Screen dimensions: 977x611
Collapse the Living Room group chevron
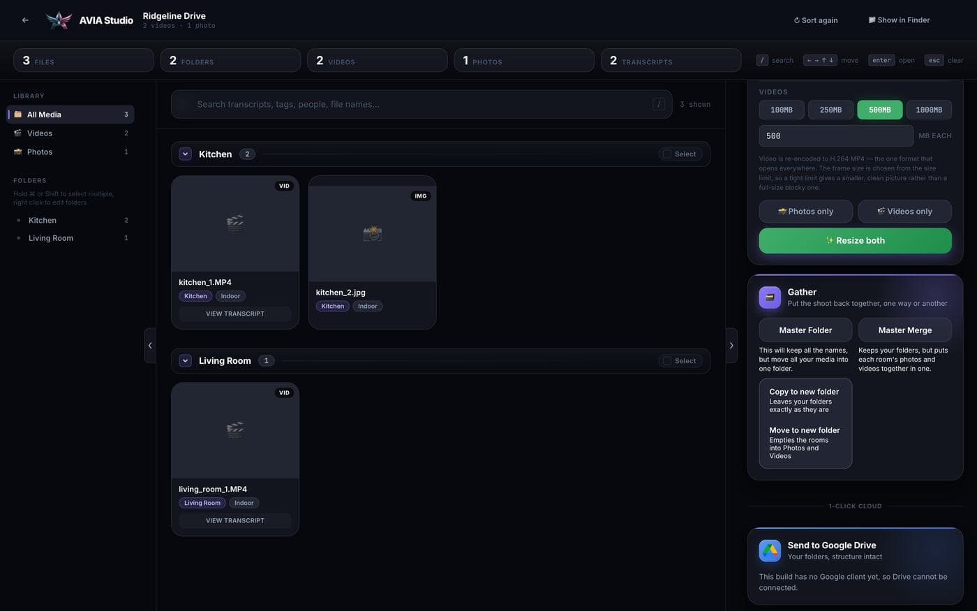185,361
